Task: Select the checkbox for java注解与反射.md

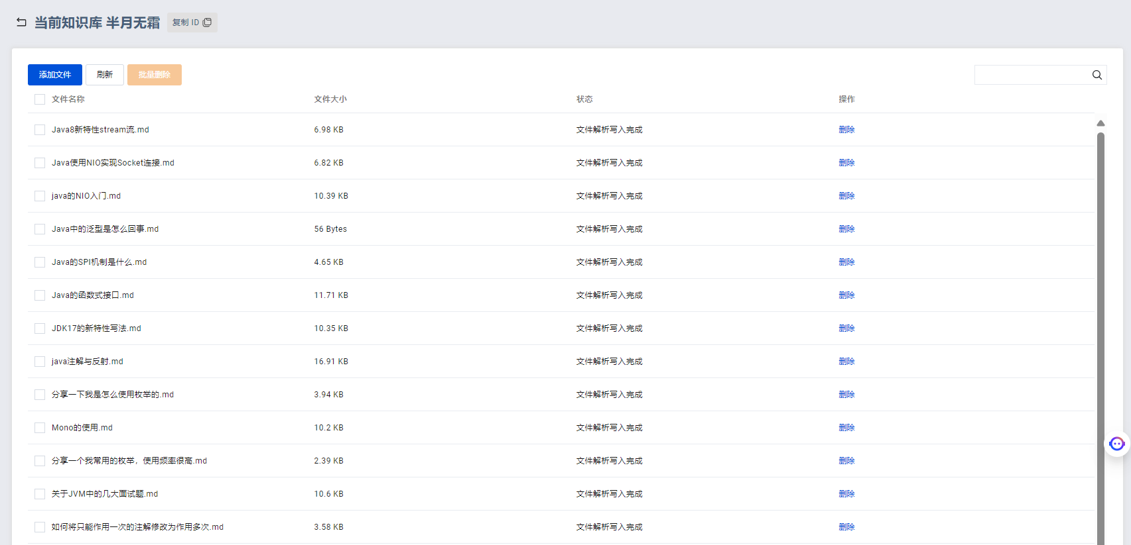Action: click(x=40, y=362)
